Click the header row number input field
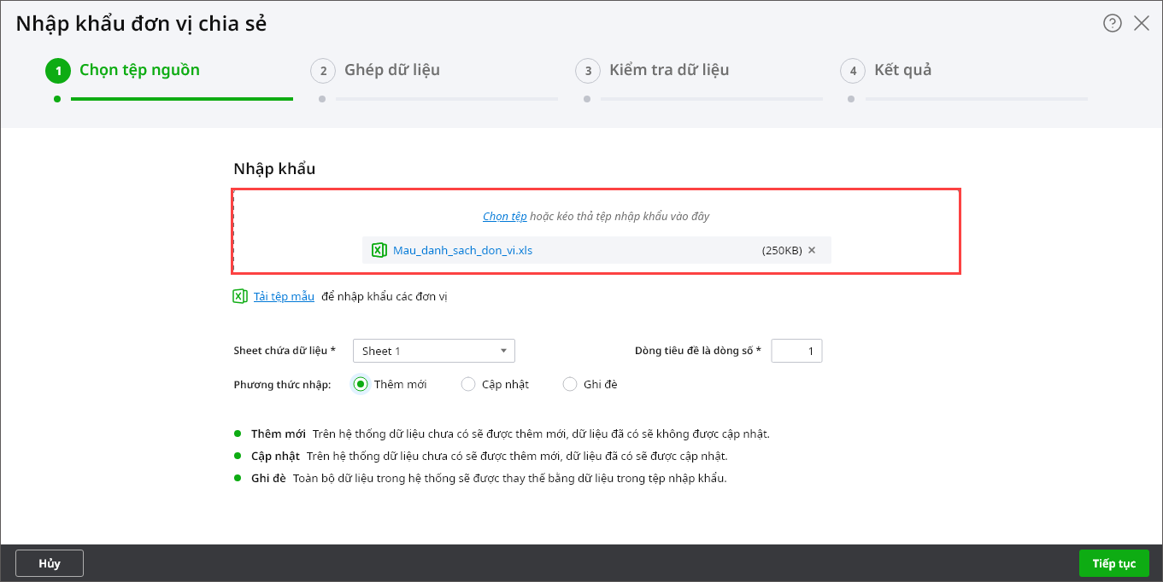This screenshot has width=1163, height=582. tap(796, 351)
